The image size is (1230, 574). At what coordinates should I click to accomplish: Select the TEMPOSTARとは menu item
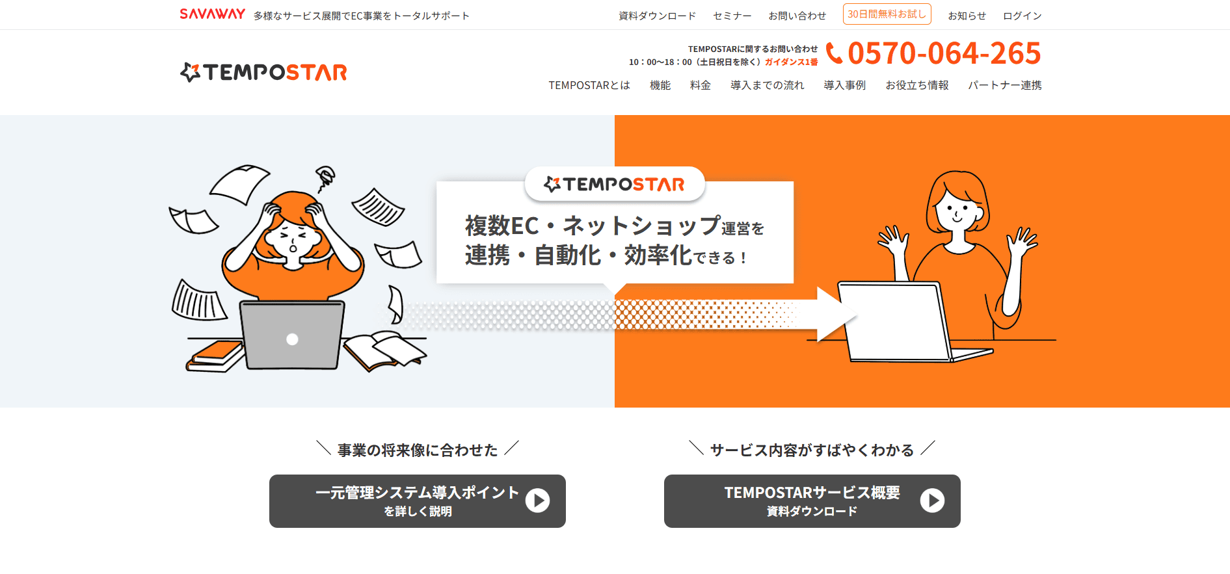tap(589, 85)
